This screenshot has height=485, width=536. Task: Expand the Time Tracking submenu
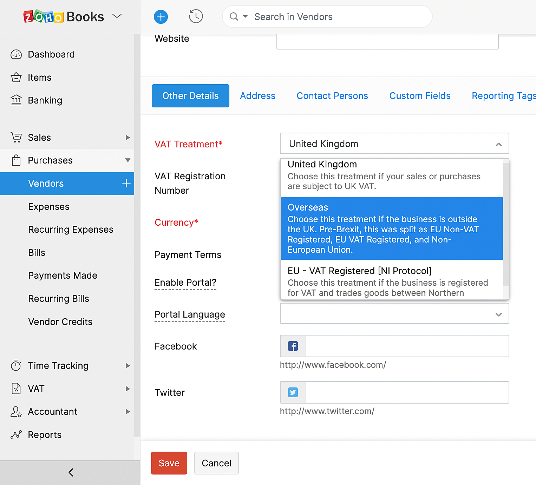point(128,366)
